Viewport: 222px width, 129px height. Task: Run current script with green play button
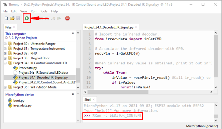coord(27,18)
